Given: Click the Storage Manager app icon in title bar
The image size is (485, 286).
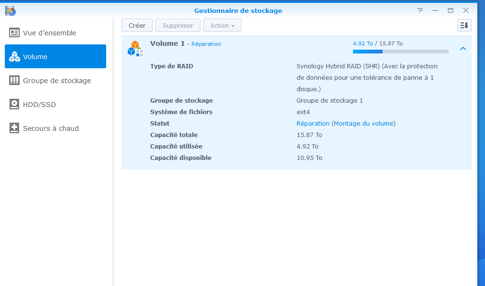Looking at the screenshot, I should pos(11,11).
